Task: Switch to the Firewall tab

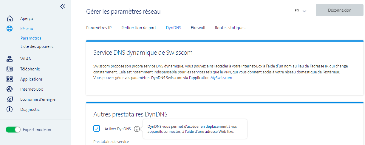Action: [x=198, y=28]
